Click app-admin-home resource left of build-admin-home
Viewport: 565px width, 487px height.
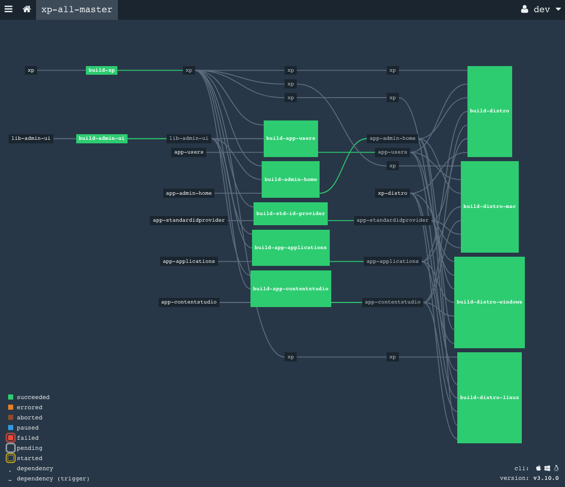(189, 193)
